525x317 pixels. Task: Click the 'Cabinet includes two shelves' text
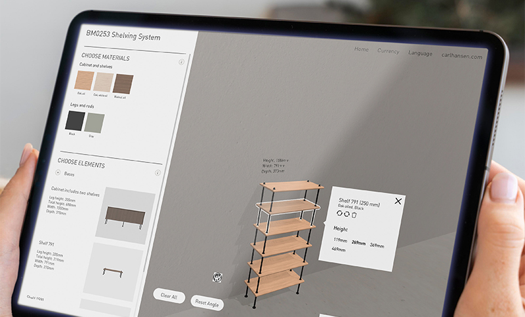(x=75, y=191)
